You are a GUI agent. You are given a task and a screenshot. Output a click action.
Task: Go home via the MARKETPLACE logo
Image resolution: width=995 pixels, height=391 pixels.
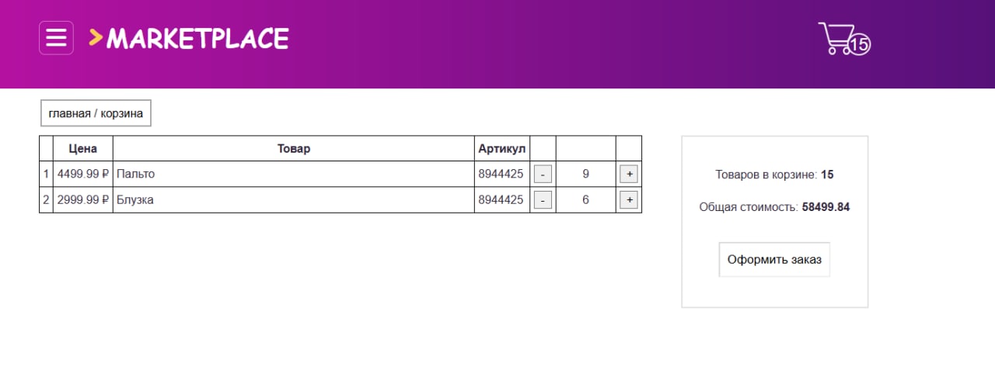pos(197,38)
